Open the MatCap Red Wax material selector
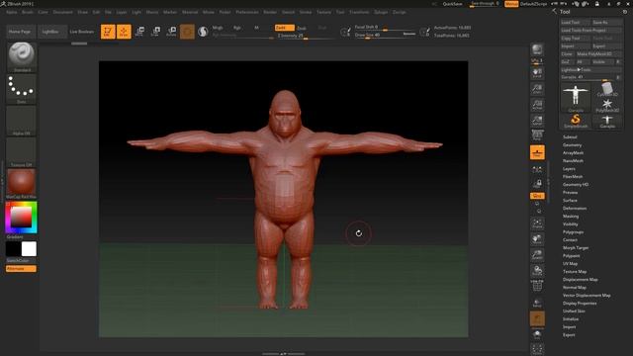The width and height of the screenshot is (633, 356). (x=22, y=184)
